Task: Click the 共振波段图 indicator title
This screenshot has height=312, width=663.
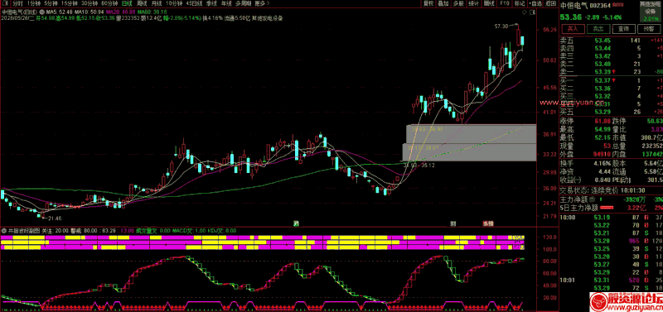Action: (24, 231)
